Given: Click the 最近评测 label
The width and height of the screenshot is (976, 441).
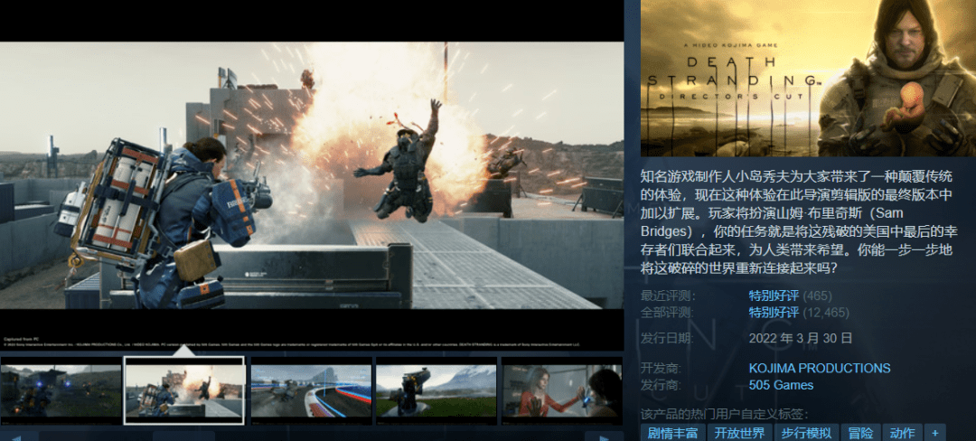Looking at the screenshot, I should tap(668, 296).
